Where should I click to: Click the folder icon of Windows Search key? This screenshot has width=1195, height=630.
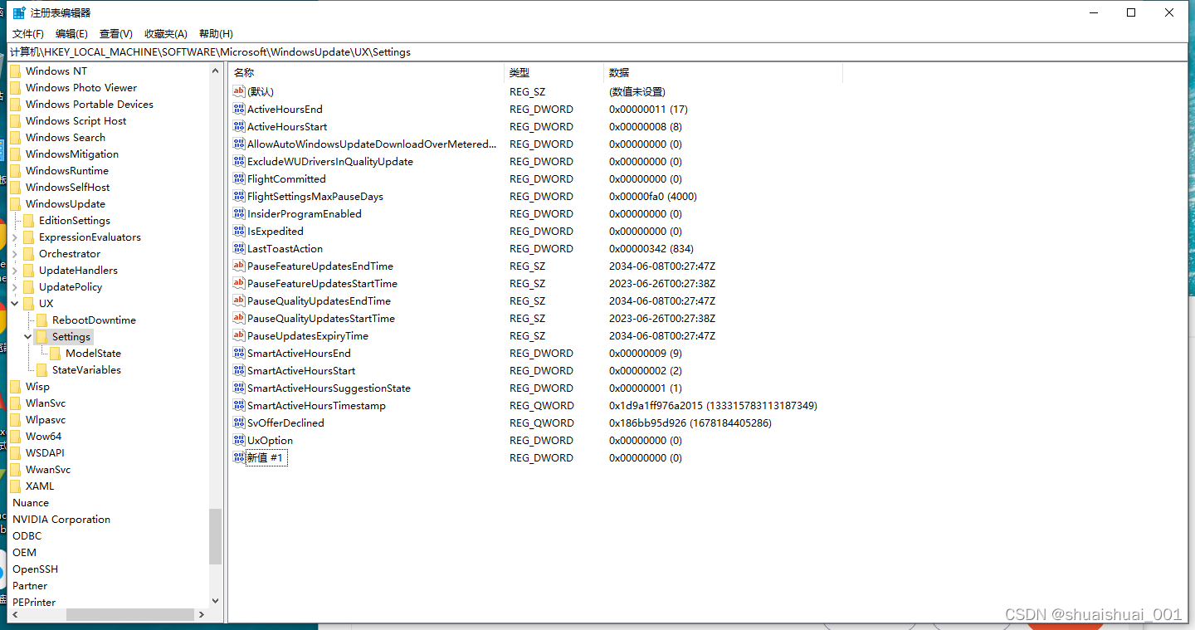pos(16,137)
